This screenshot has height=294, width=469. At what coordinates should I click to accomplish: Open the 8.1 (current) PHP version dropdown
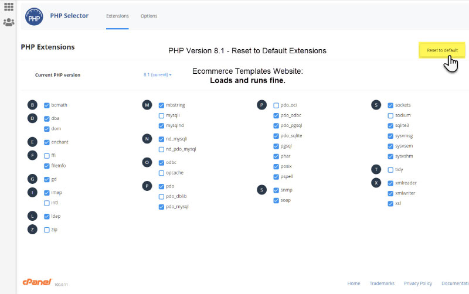[x=157, y=75]
